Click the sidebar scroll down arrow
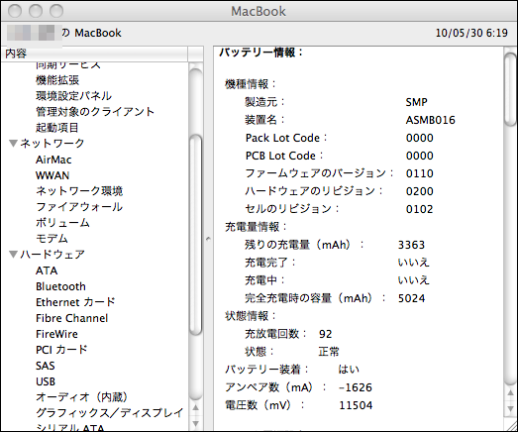This screenshot has height=432, width=518. (195, 423)
